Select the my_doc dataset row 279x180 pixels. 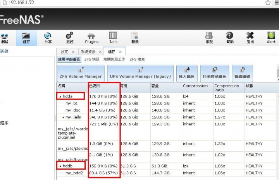[x=166, y=110]
